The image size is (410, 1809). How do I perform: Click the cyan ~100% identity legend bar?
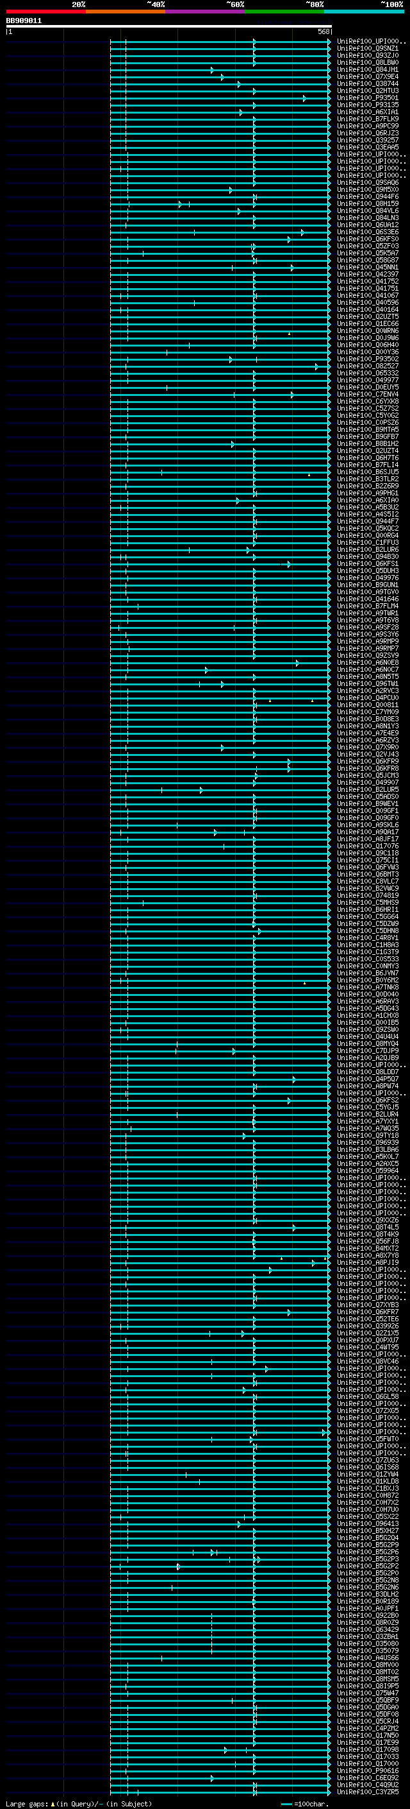coord(364,12)
